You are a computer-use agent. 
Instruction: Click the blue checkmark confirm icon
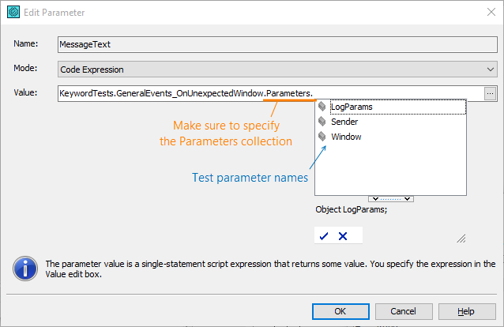(x=323, y=235)
